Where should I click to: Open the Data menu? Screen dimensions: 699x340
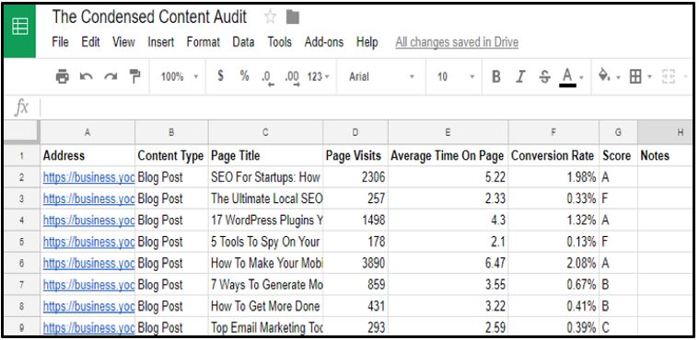pos(243,42)
